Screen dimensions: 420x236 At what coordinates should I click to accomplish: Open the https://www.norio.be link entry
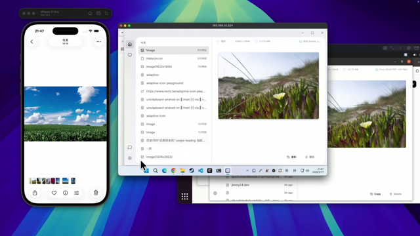point(173,91)
